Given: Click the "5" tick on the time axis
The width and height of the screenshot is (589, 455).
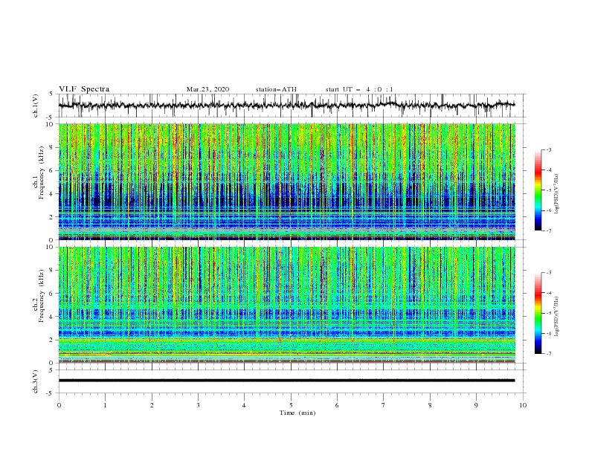Looking at the screenshot, I should tap(291, 405).
